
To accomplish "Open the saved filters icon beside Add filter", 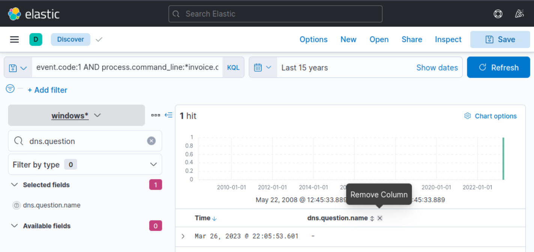I will (x=9, y=89).
